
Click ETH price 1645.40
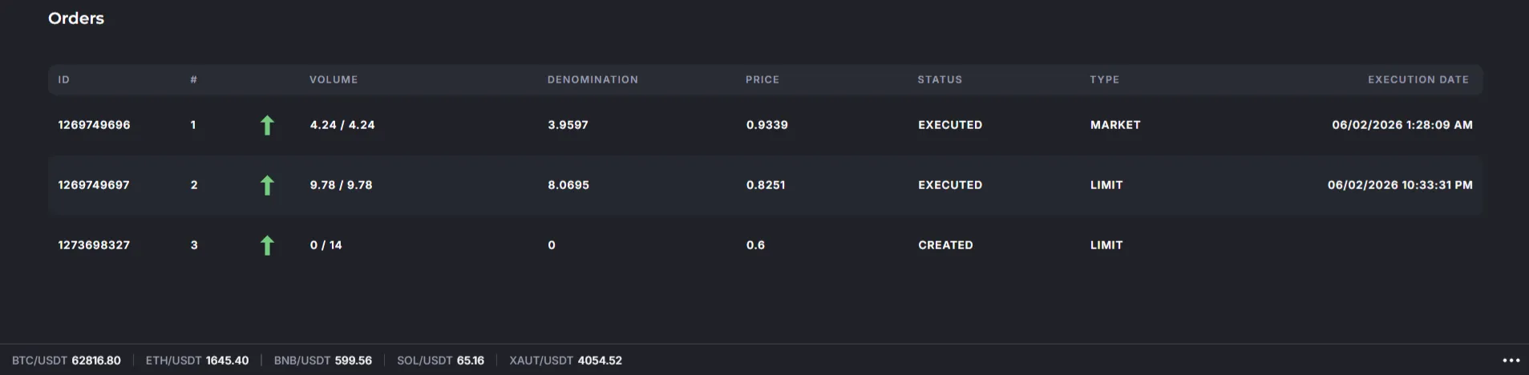[228, 361]
